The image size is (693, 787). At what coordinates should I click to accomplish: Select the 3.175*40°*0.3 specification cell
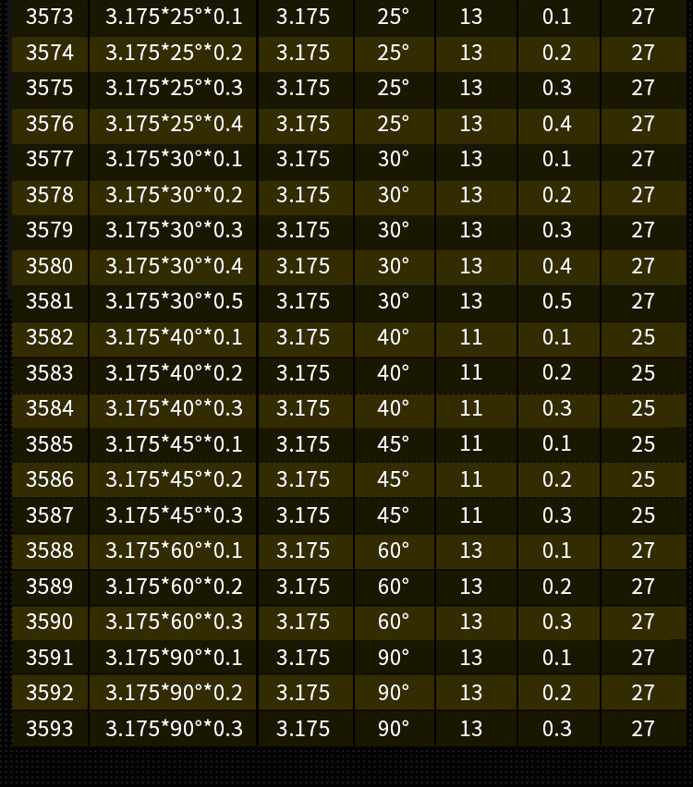174,408
